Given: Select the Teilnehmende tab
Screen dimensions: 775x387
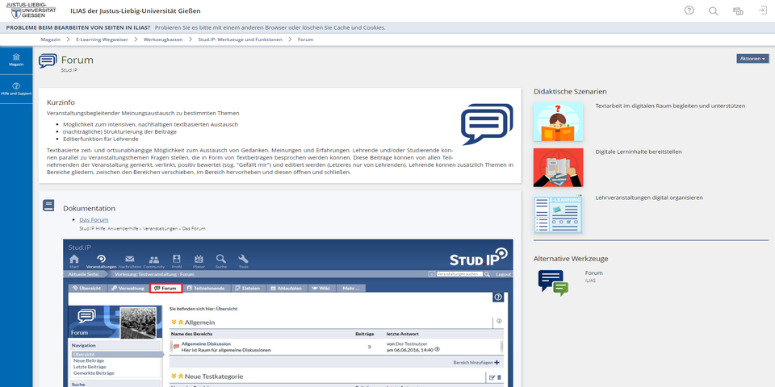Looking at the screenshot, I should pyautogui.click(x=206, y=288).
